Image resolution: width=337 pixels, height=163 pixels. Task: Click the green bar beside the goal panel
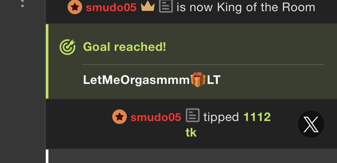(x=47, y=61)
